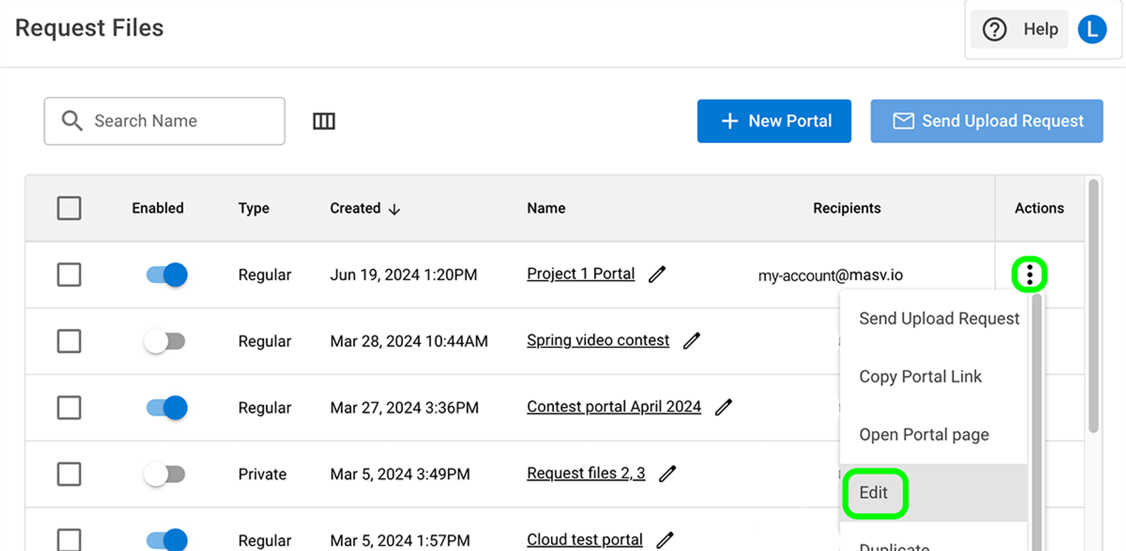Screen dimensions: 1126x551
Task: Rename Project 1 Portal with pencil icon
Action: 657,274
